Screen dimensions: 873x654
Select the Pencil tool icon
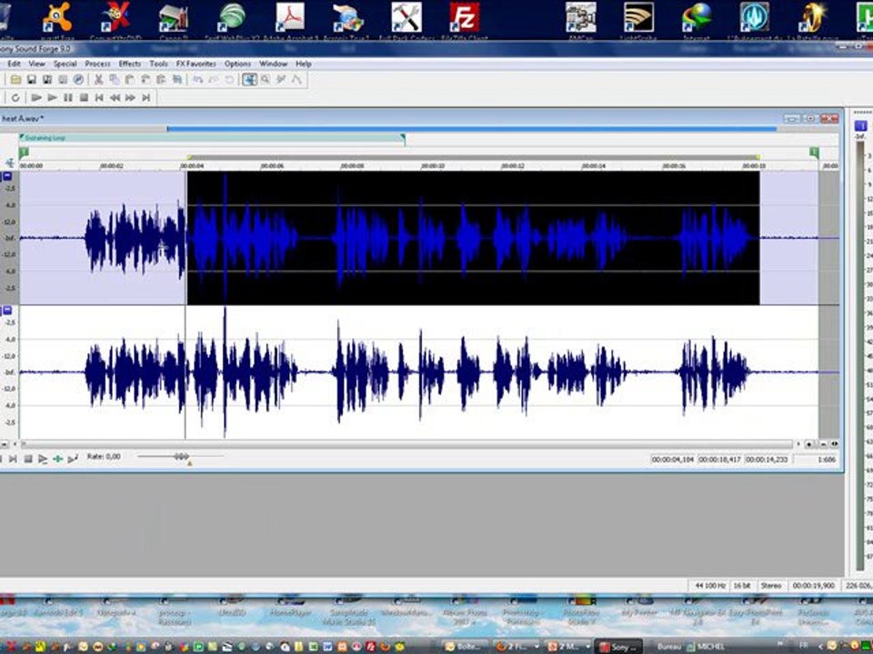pos(281,80)
